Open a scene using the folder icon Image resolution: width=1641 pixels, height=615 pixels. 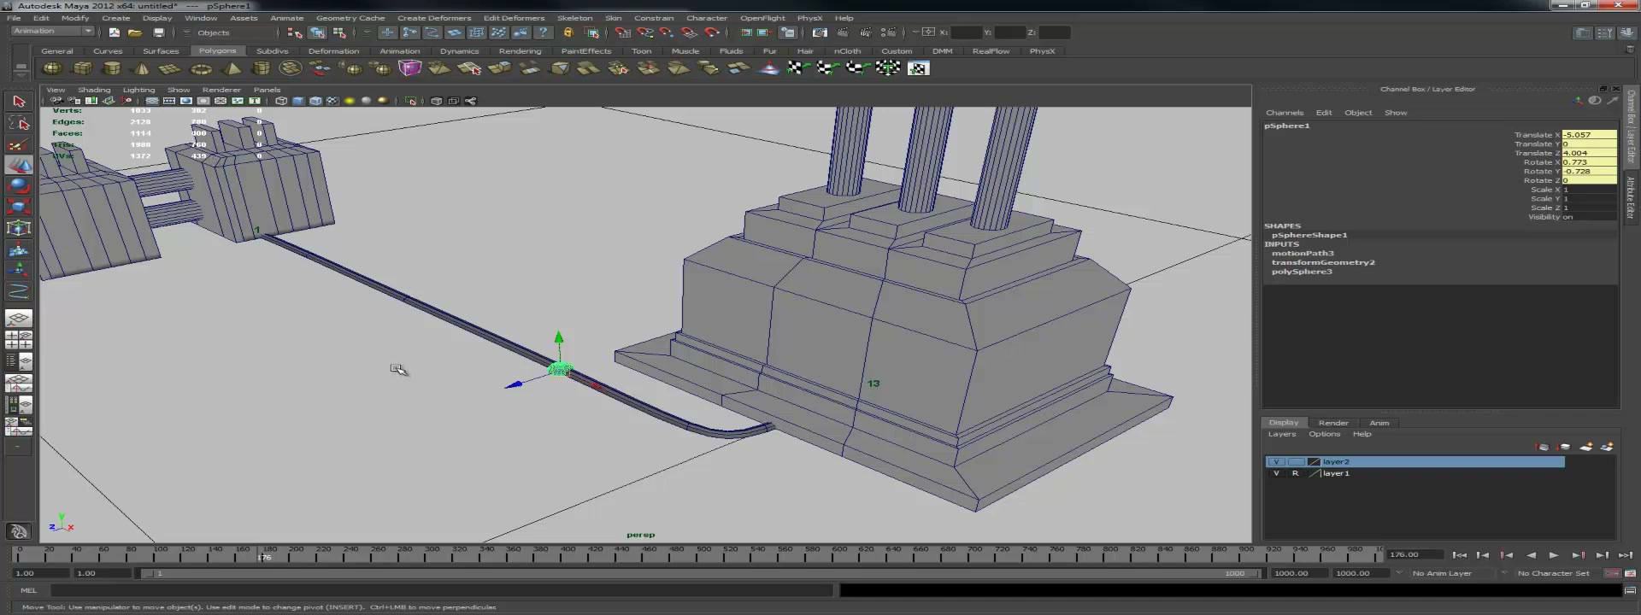pyautogui.click(x=135, y=32)
